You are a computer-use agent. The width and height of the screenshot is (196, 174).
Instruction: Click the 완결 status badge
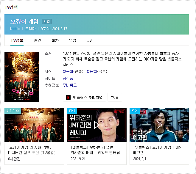tap(47, 21)
